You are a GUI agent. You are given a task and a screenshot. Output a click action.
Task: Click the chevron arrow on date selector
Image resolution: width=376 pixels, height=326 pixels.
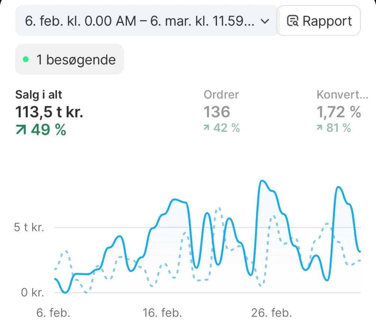(265, 21)
